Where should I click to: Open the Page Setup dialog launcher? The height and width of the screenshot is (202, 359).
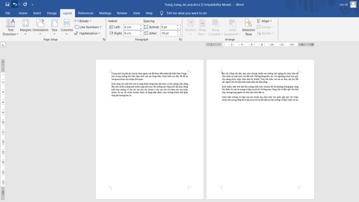104,40
